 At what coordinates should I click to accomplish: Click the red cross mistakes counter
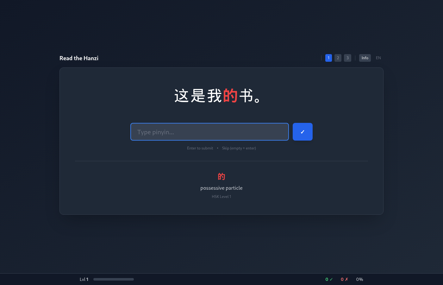[x=344, y=279]
